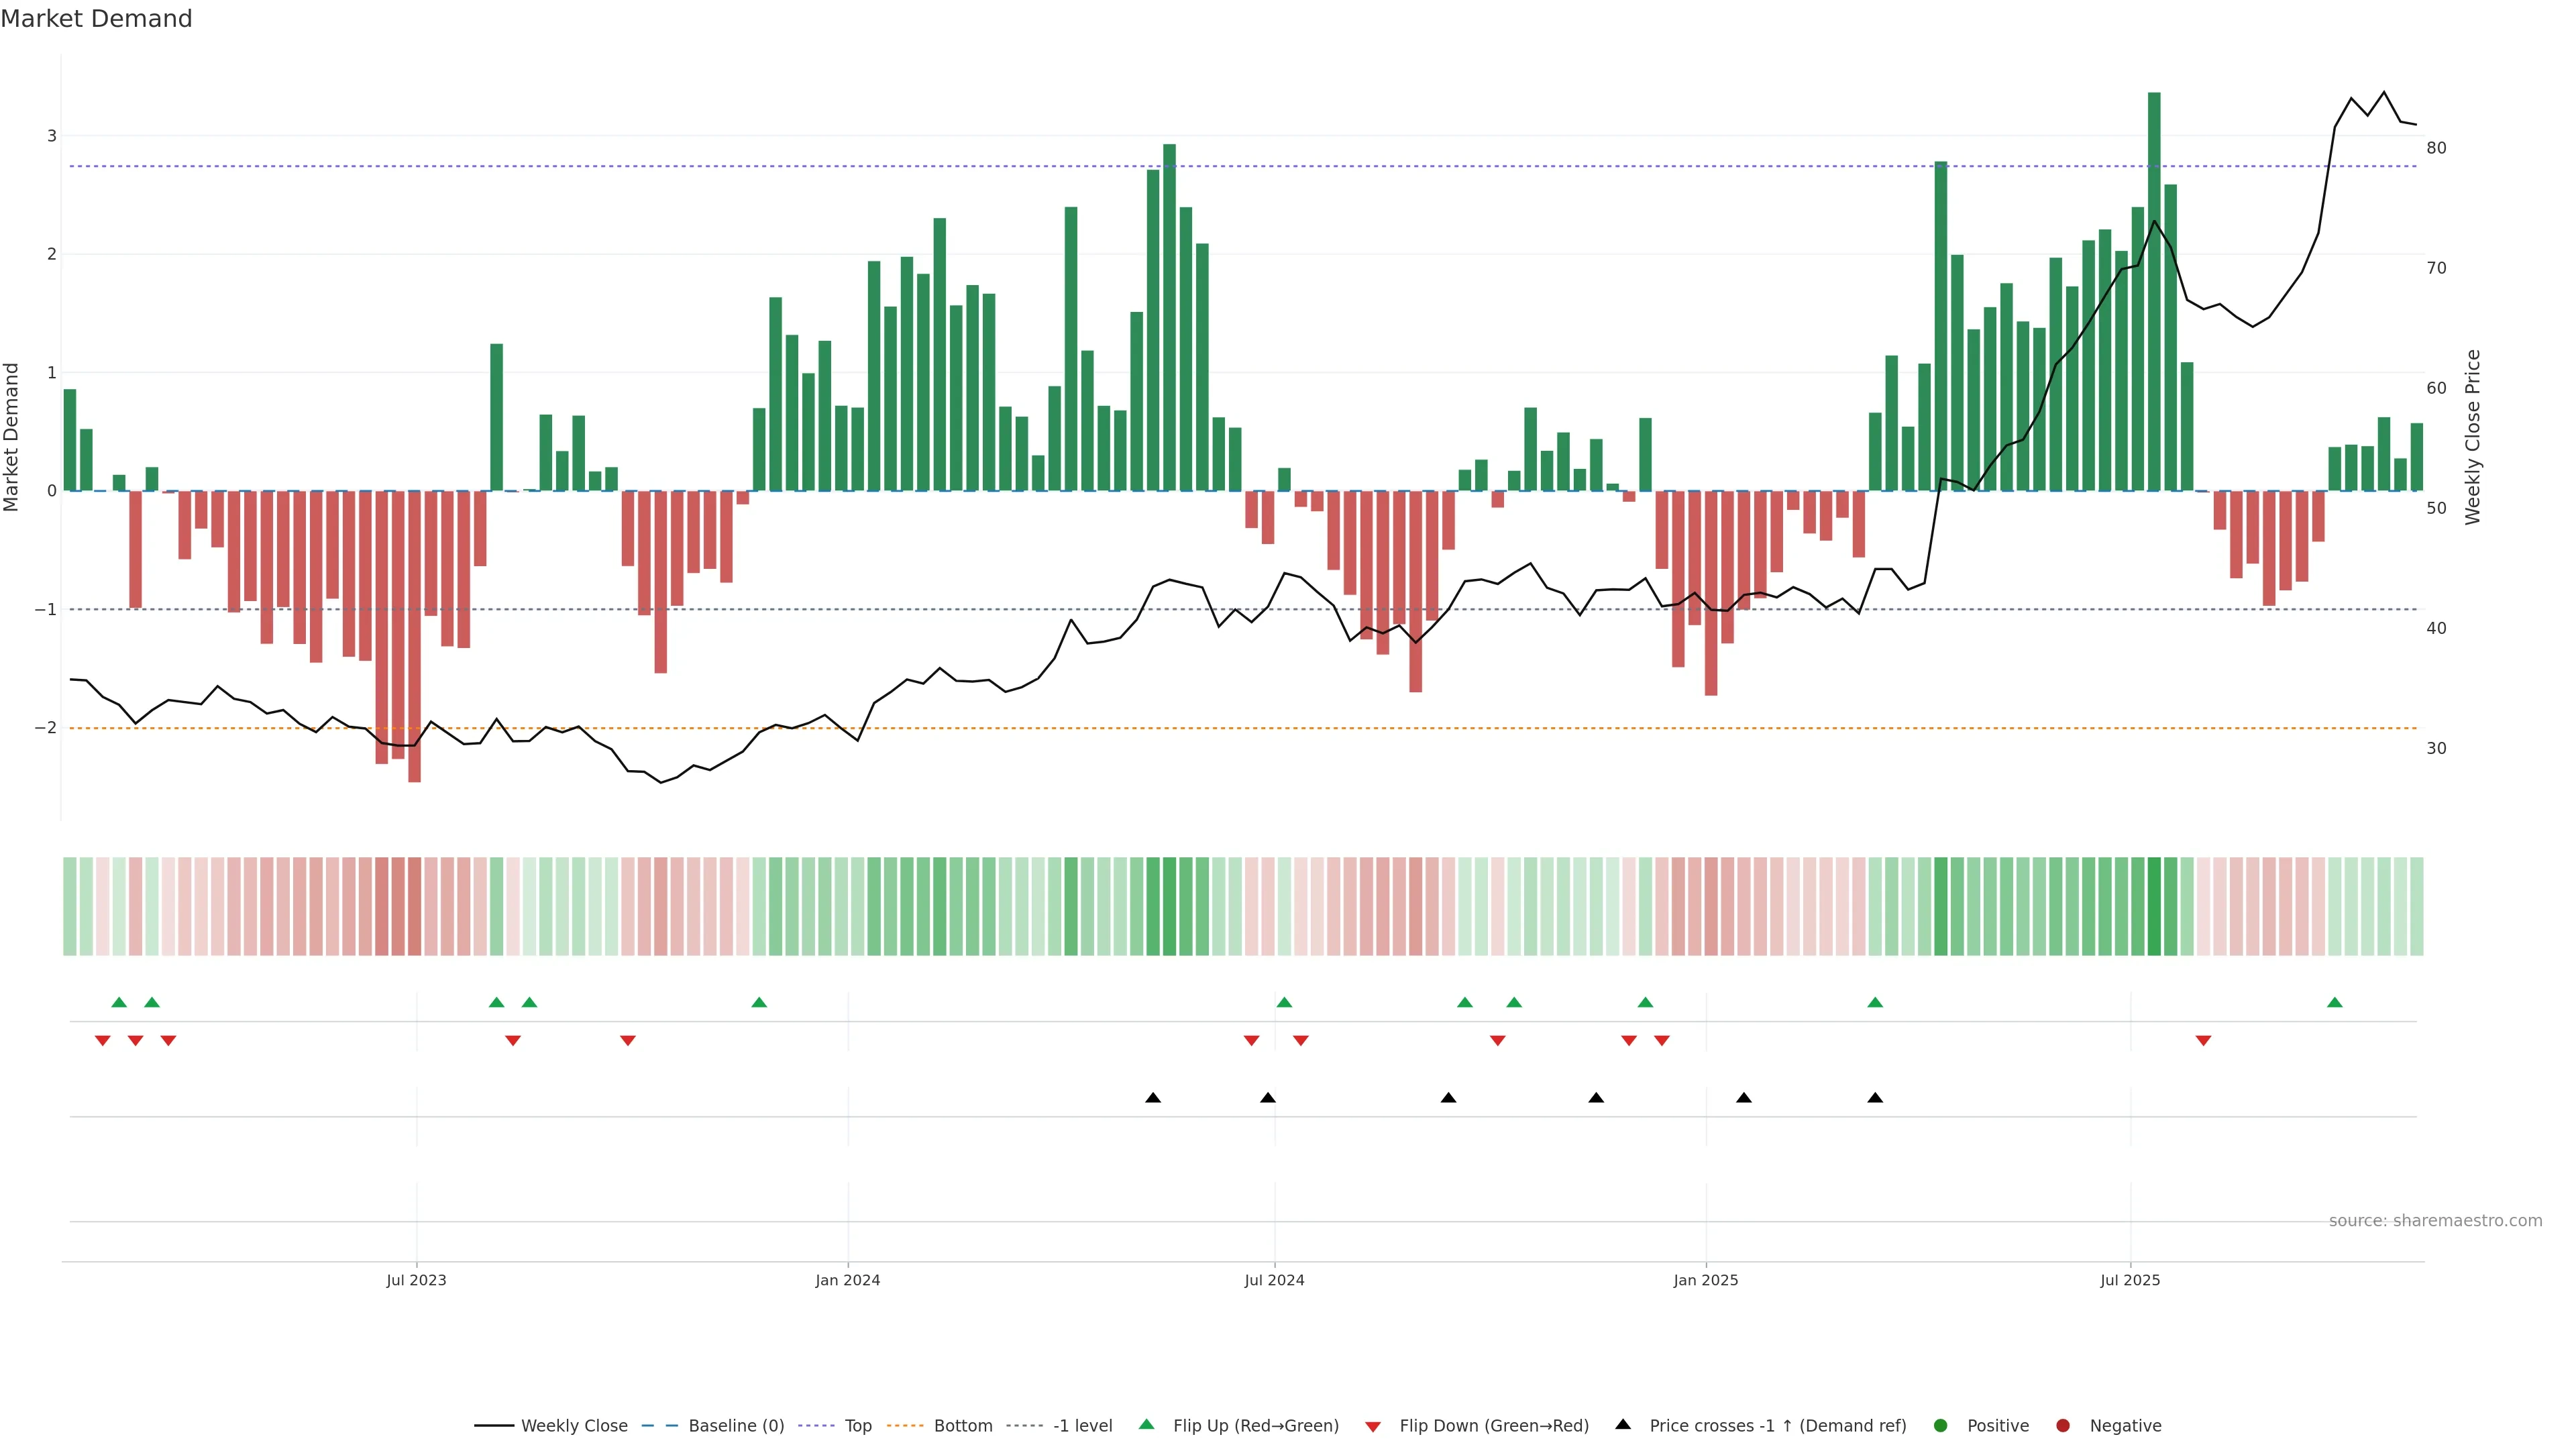
Task: Click the Jan 2025 x-axis label
Action: 1706,1281
